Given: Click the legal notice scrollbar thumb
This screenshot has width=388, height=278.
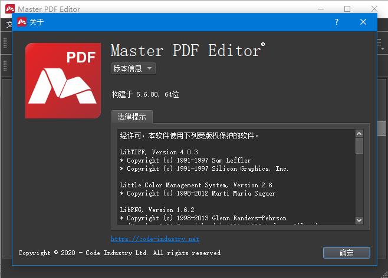Looking at the screenshot, I should [x=359, y=146].
